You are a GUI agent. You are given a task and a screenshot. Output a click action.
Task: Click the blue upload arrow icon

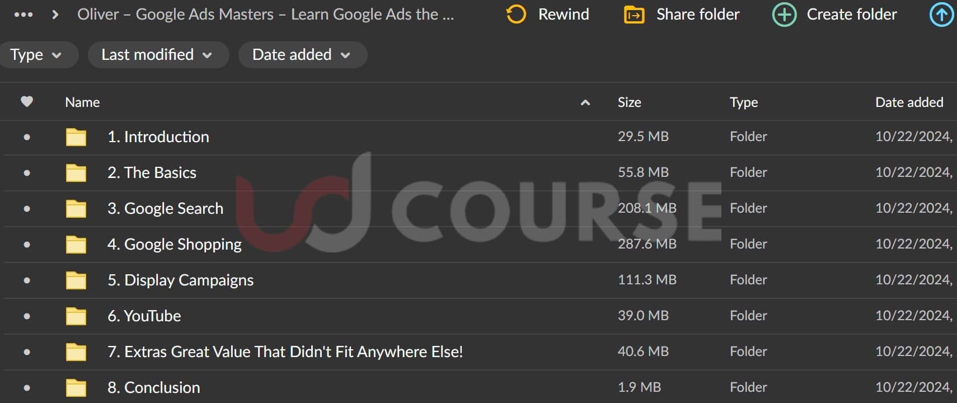tap(941, 15)
